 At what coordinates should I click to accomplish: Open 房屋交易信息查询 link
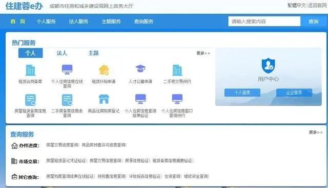(106, 160)
